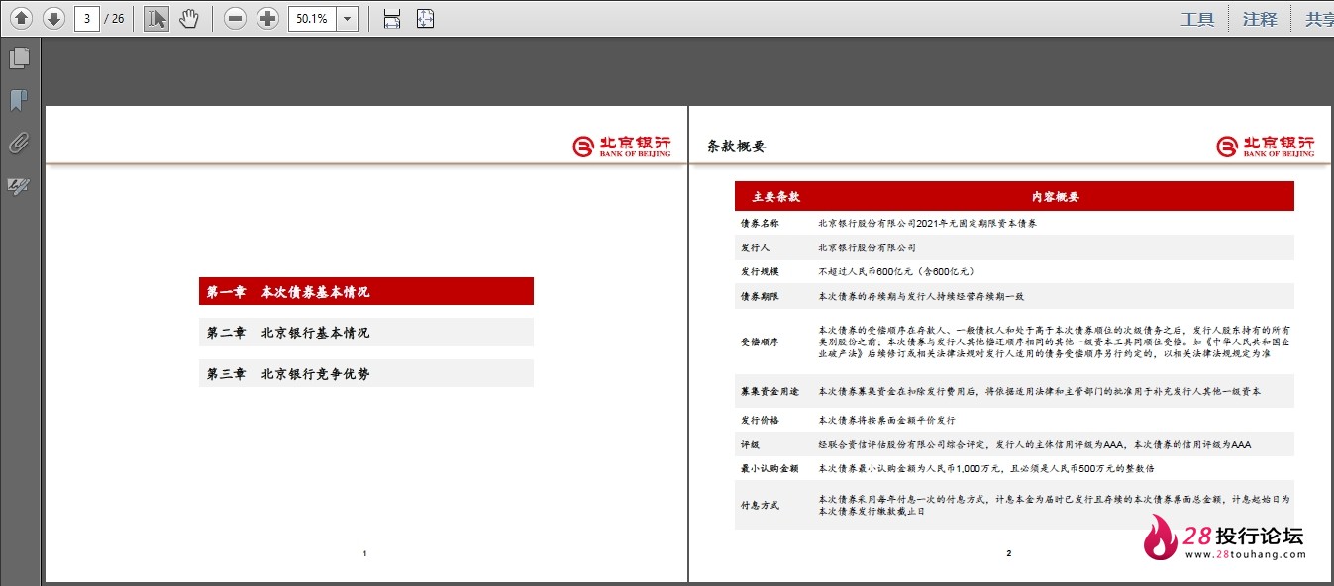Click the '债券名称' row label
The height and width of the screenshot is (586, 1334).
[760, 224]
